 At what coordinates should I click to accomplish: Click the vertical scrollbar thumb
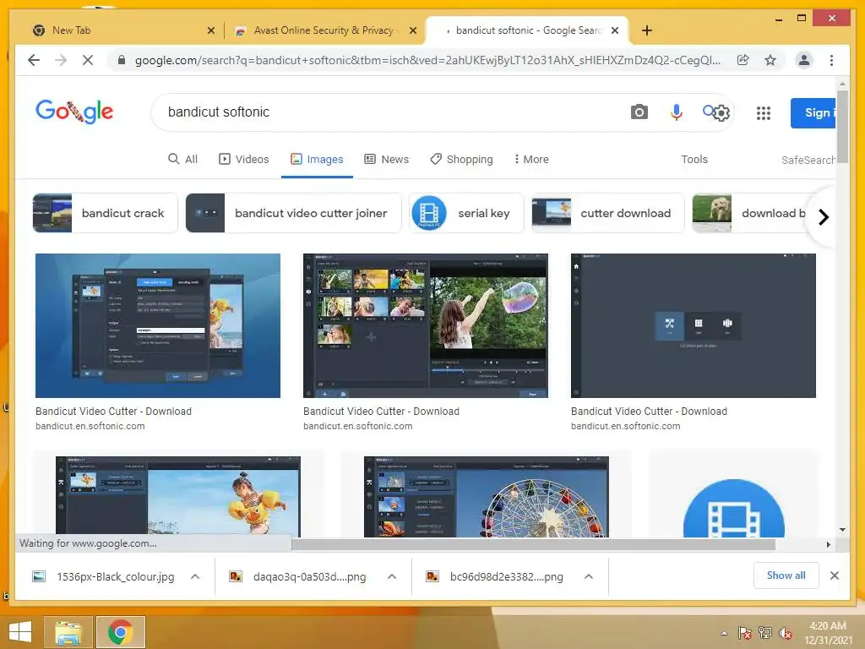click(x=842, y=126)
